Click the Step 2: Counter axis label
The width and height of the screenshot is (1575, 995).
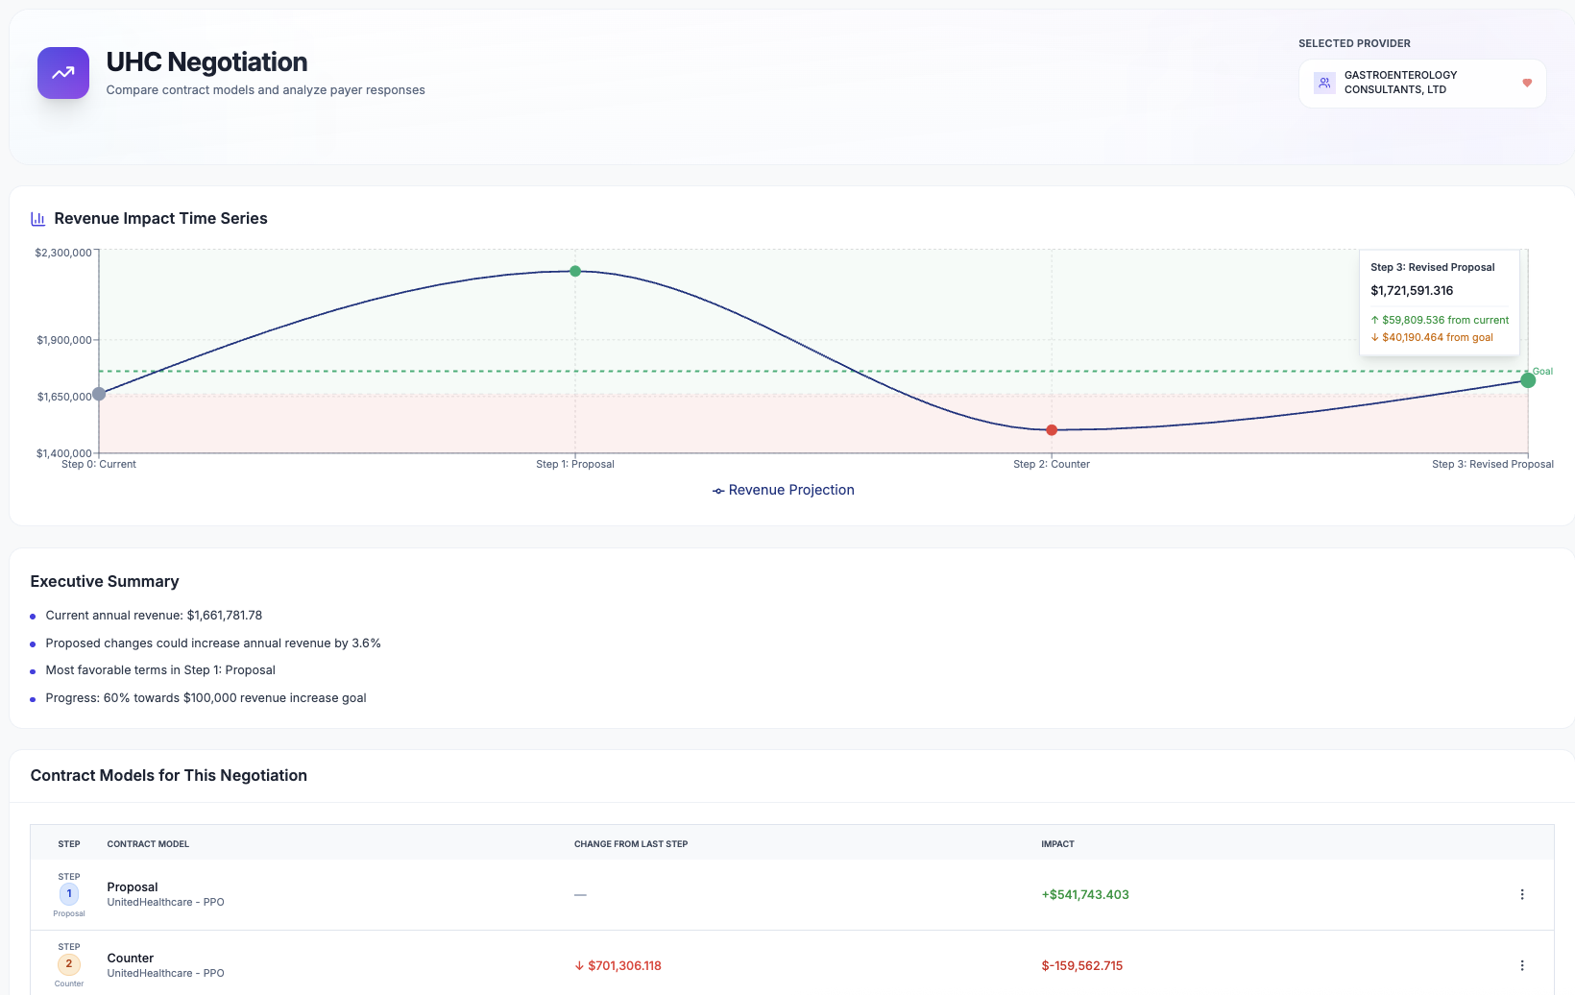point(1052,464)
